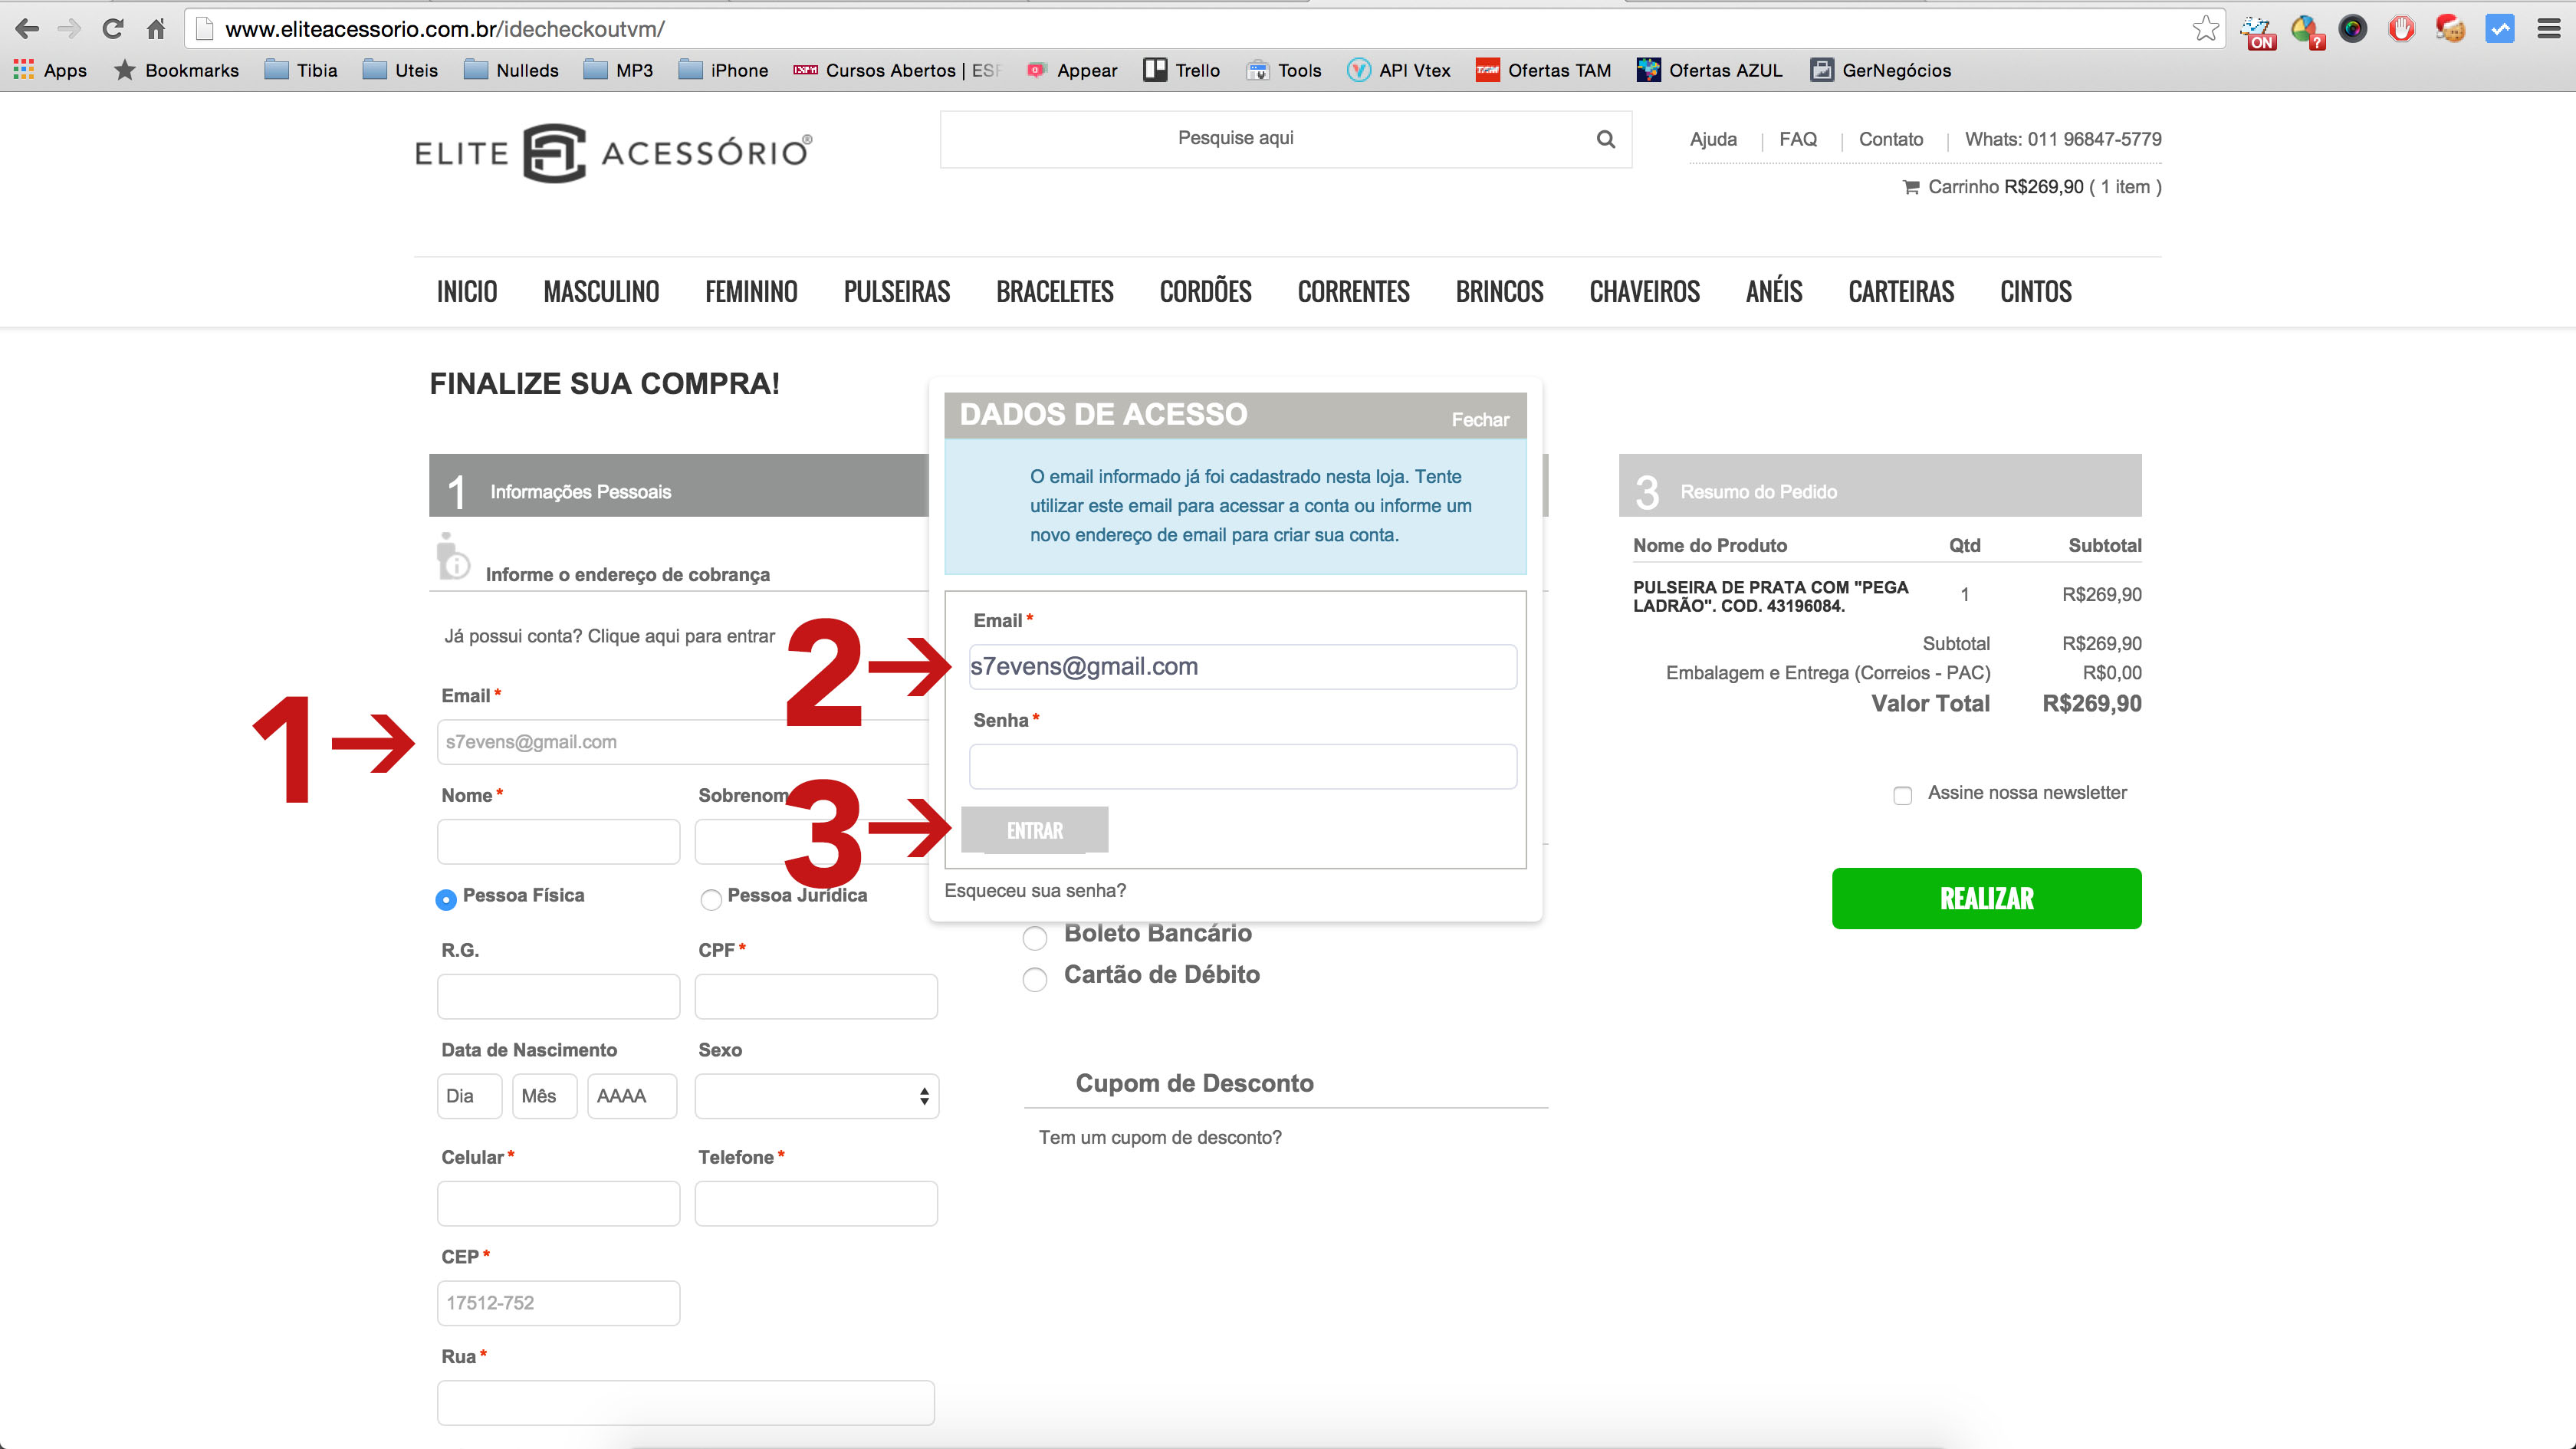The width and height of the screenshot is (2576, 1449).
Task: Open the PULSEIRAS menu category
Action: tap(896, 292)
